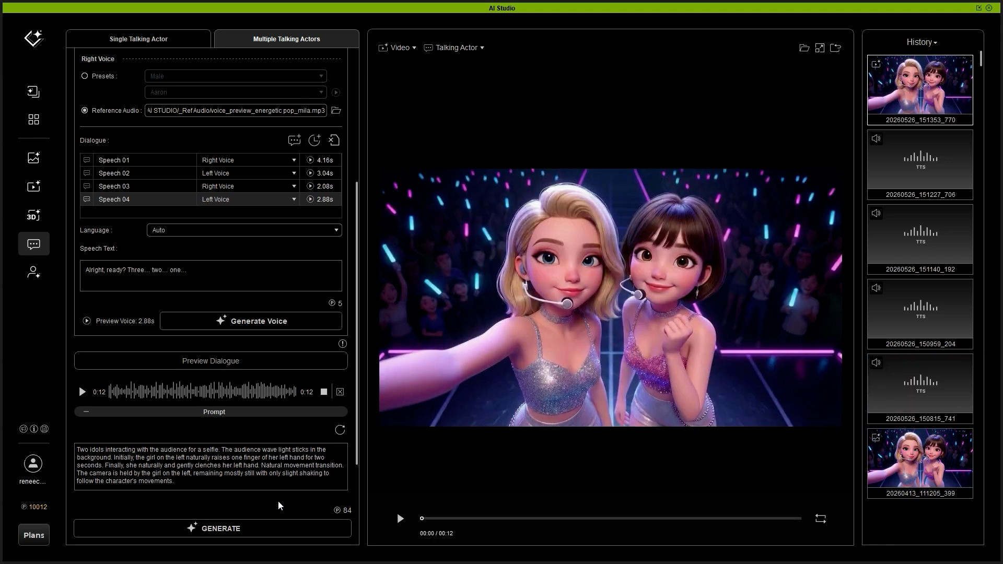This screenshot has height=564, width=1003.
Task: Collapse the Prompt section
Action: pyautogui.click(x=86, y=412)
